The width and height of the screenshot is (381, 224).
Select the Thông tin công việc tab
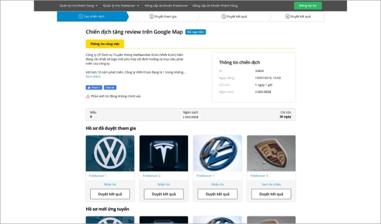[x=105, y=44]
